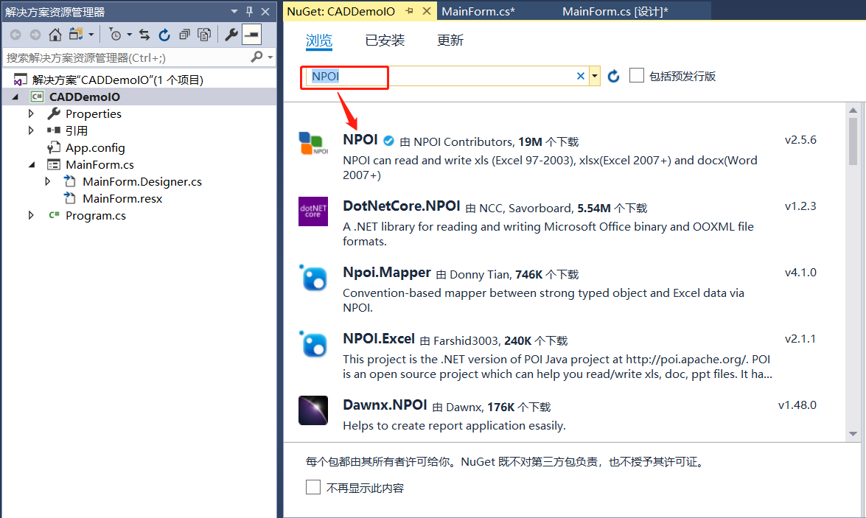The height and width of the screenshot is (518, 866).
Task: Collapse the MainForm.cs node
Action: (x=32, y=164)
